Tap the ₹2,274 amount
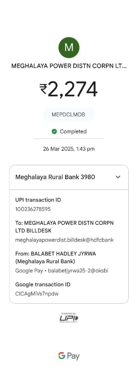 tap(69, 89)
